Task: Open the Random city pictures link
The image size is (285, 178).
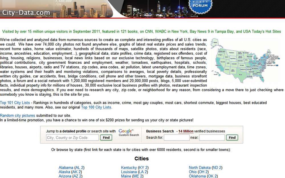Action: pyautogui.click(x=17, y=116)
